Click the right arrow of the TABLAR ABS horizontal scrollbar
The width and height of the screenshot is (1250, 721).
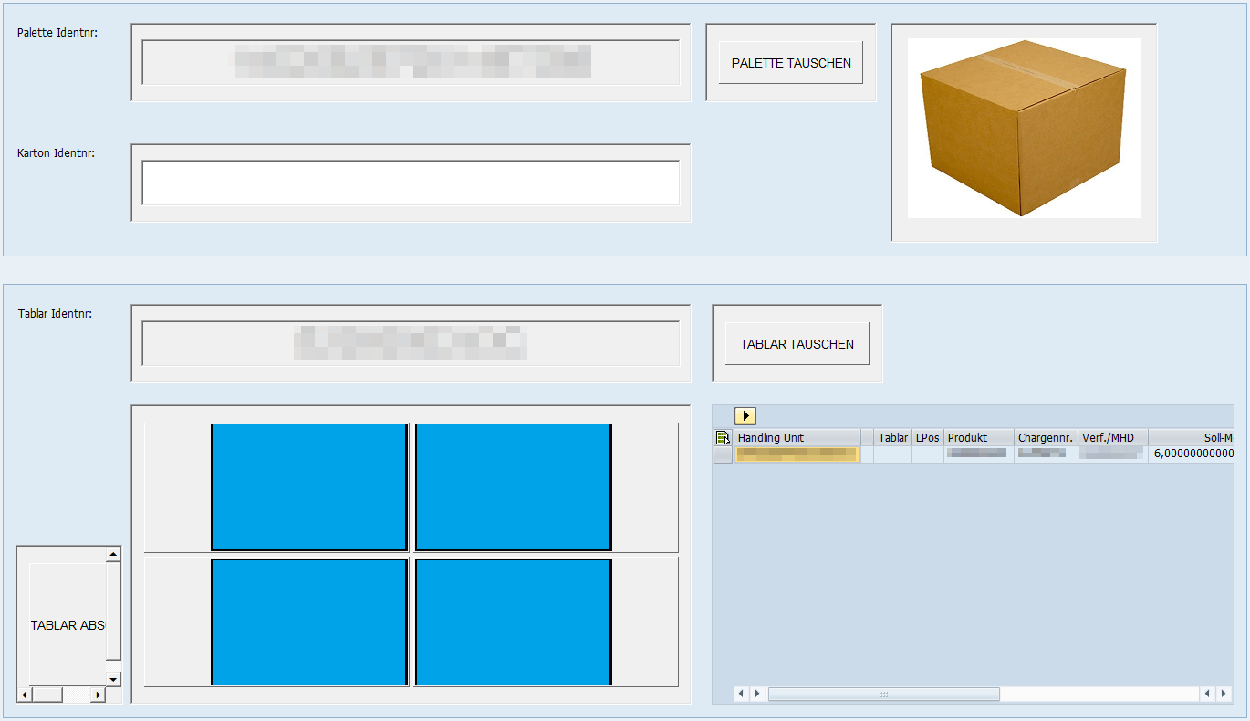(99, 694)
